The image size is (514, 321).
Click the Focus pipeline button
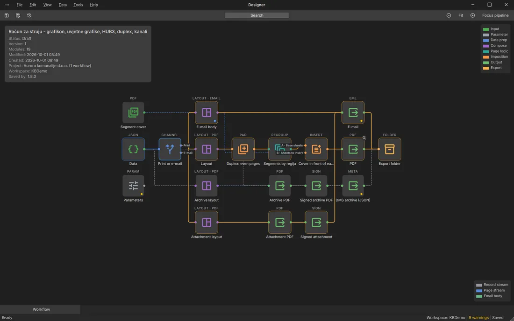pyautogui.click(x=495, y=15)
